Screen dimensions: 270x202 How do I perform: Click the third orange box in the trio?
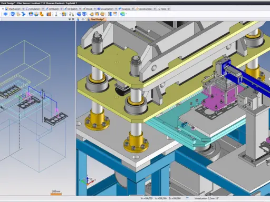[x=102, y=14]
